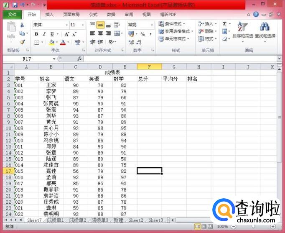285x233 pixels.
Task: Apply percent style
Action: [x=142, y=34]
